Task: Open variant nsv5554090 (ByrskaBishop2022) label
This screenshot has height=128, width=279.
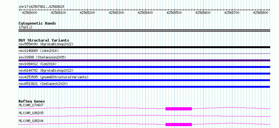Action: click(x=46, y=44)
